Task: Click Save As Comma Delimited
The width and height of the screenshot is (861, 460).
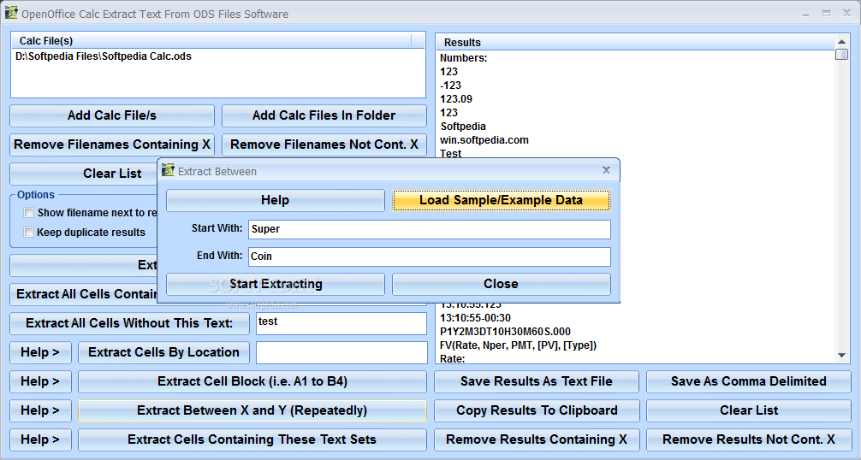Action: 748,381
